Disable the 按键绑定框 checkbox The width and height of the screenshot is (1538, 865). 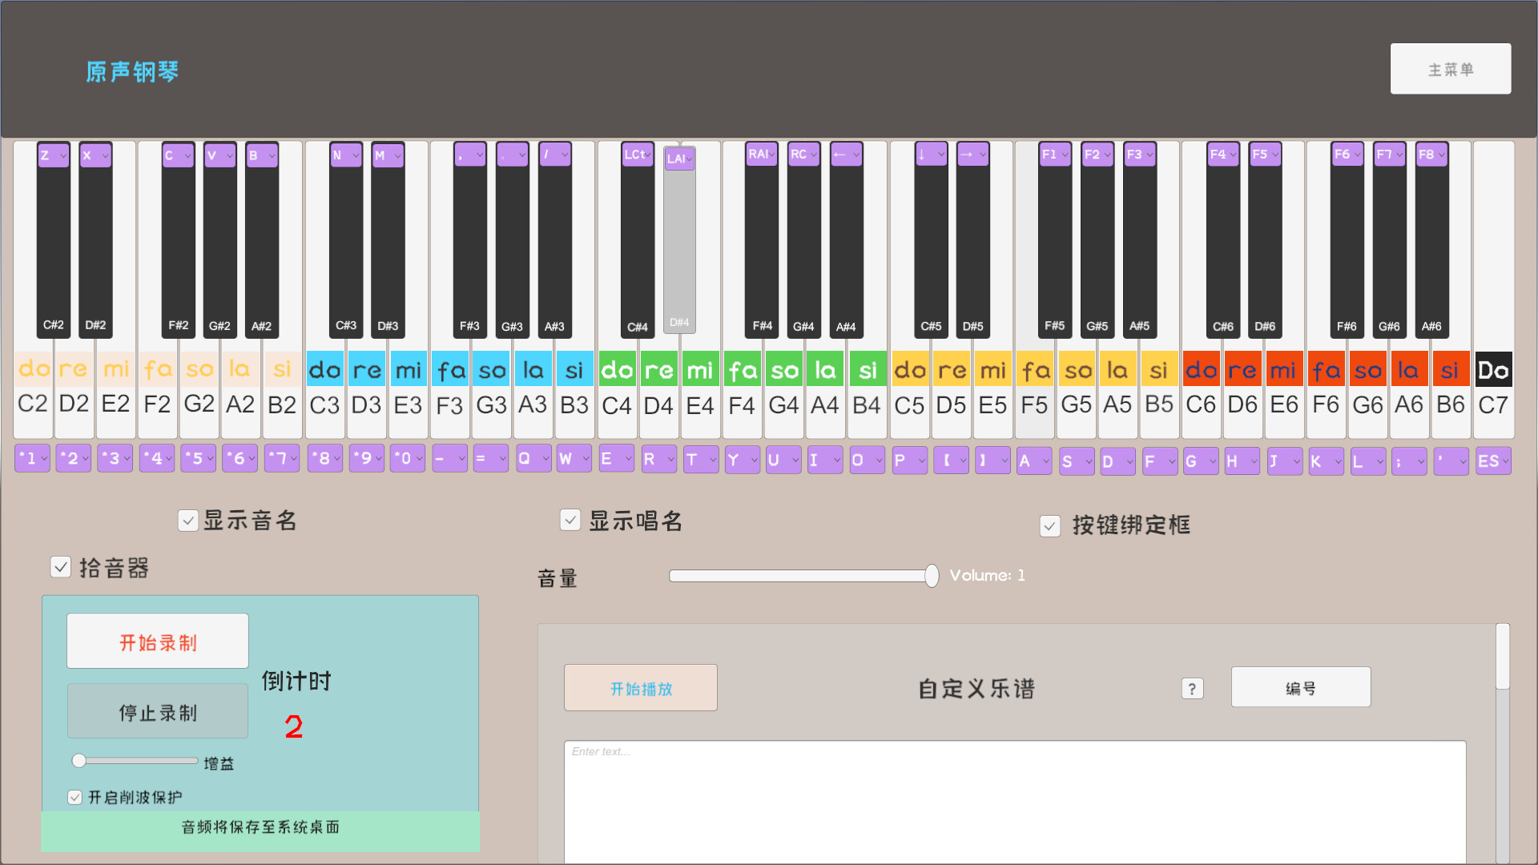click(x=1050, y=526)
